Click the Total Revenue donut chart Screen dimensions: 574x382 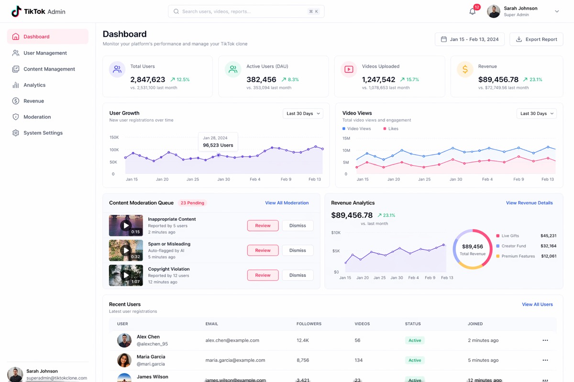[x=473, y=249]
